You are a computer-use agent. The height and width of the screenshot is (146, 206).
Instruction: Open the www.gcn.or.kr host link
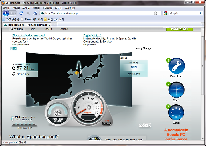coord(134,74)
